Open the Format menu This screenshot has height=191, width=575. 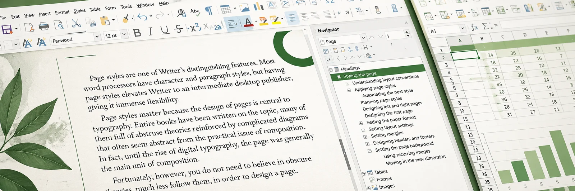coord(62,13)
